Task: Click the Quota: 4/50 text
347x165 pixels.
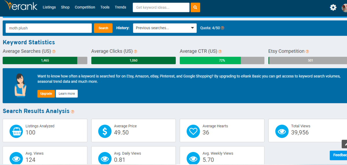Action: click(x=210, y=28)
